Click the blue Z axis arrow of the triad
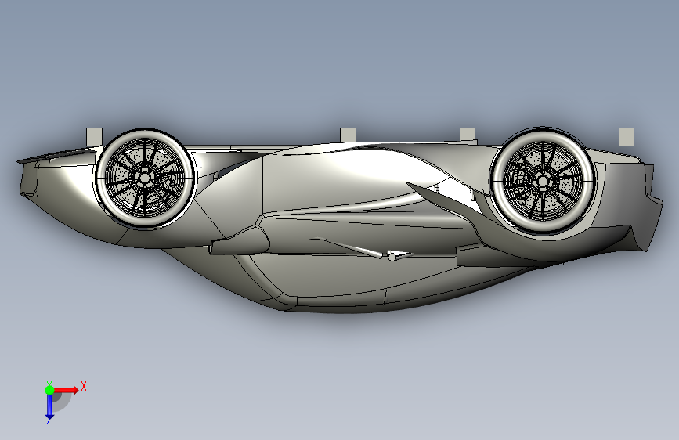The image size is (679, 440). 49,407
